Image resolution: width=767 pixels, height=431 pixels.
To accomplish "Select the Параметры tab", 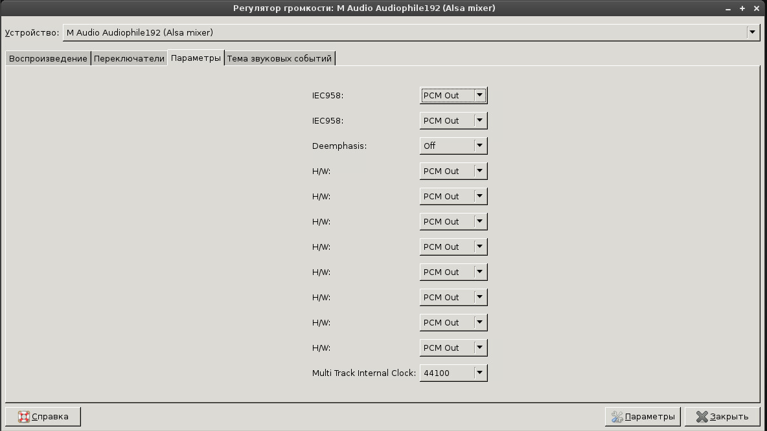I will pyautogui.click(x=196, y=58).
